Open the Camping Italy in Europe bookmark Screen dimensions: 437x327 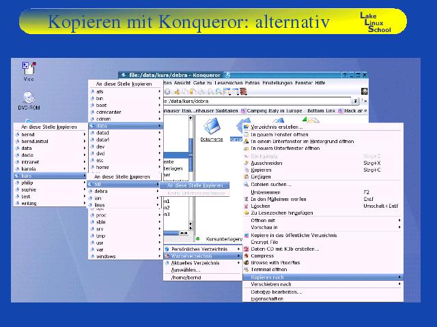tap(272, 110)
